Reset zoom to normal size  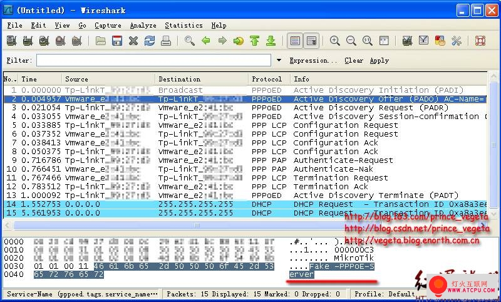pyautogui.click(x=368, y=41)
